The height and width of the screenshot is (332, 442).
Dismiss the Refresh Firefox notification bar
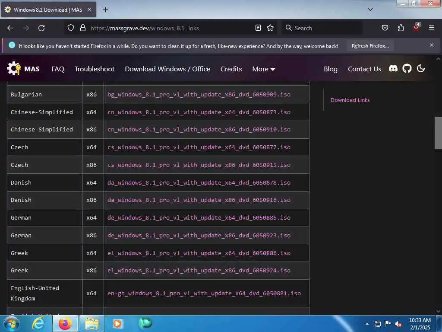tap(432, 45)
